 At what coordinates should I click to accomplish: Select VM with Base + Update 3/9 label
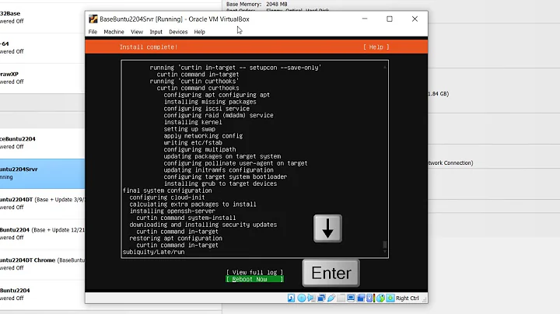[42, 204]
